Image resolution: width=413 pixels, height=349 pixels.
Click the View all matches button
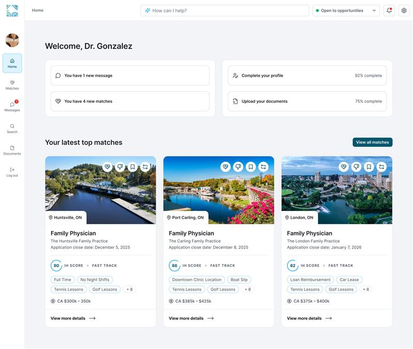click(372, 142)
